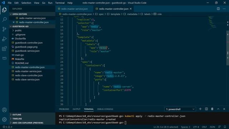Open the Accounts menu icon
Viewport: 229px width, 129px height.
(x=4, y=110)
